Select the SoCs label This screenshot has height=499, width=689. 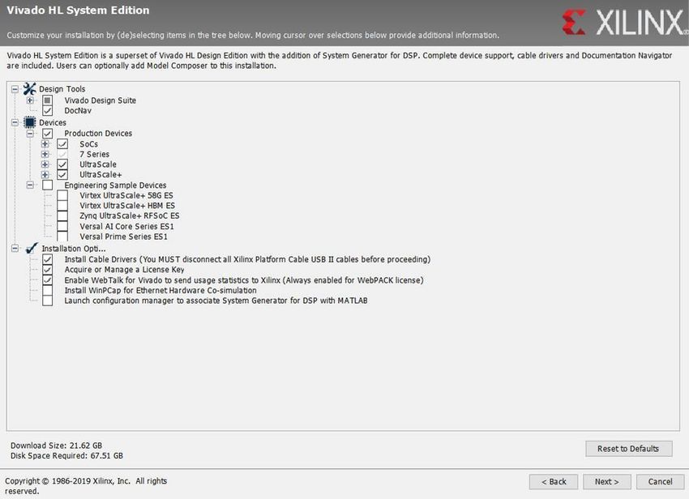(x=89, y=144)
